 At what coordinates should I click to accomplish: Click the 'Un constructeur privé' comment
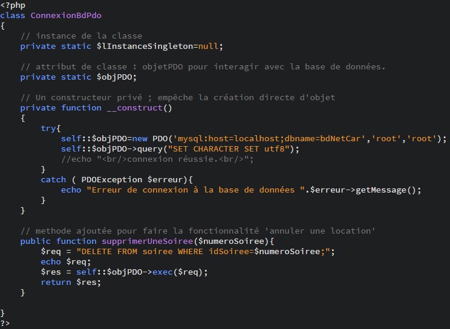pyautogui.click(x=177, y=97)
